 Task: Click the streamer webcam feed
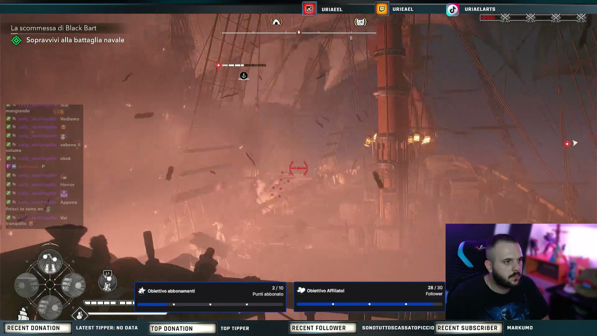click(x=521, y=272)
